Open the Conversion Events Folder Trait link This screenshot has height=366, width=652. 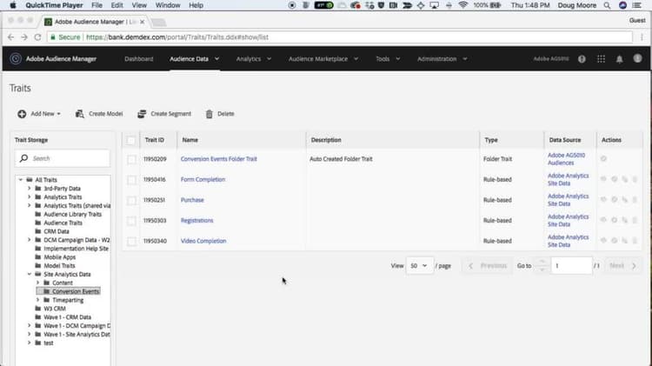pyautogui.click(x=219, y=159)
